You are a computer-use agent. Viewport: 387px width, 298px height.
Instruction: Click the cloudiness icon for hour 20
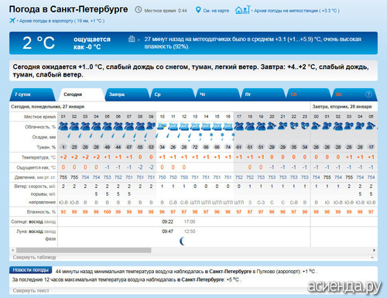pos(272,126)
